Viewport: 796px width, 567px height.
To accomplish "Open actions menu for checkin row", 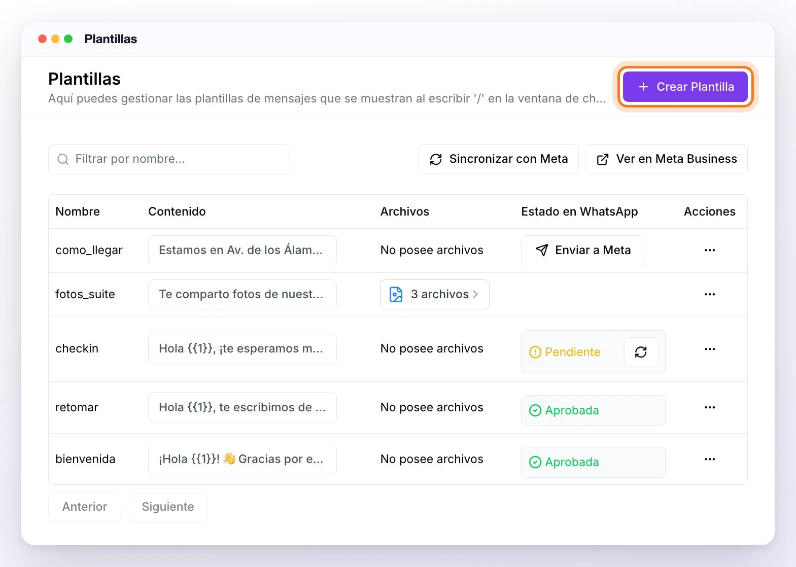I will click(x=709, y=349).
